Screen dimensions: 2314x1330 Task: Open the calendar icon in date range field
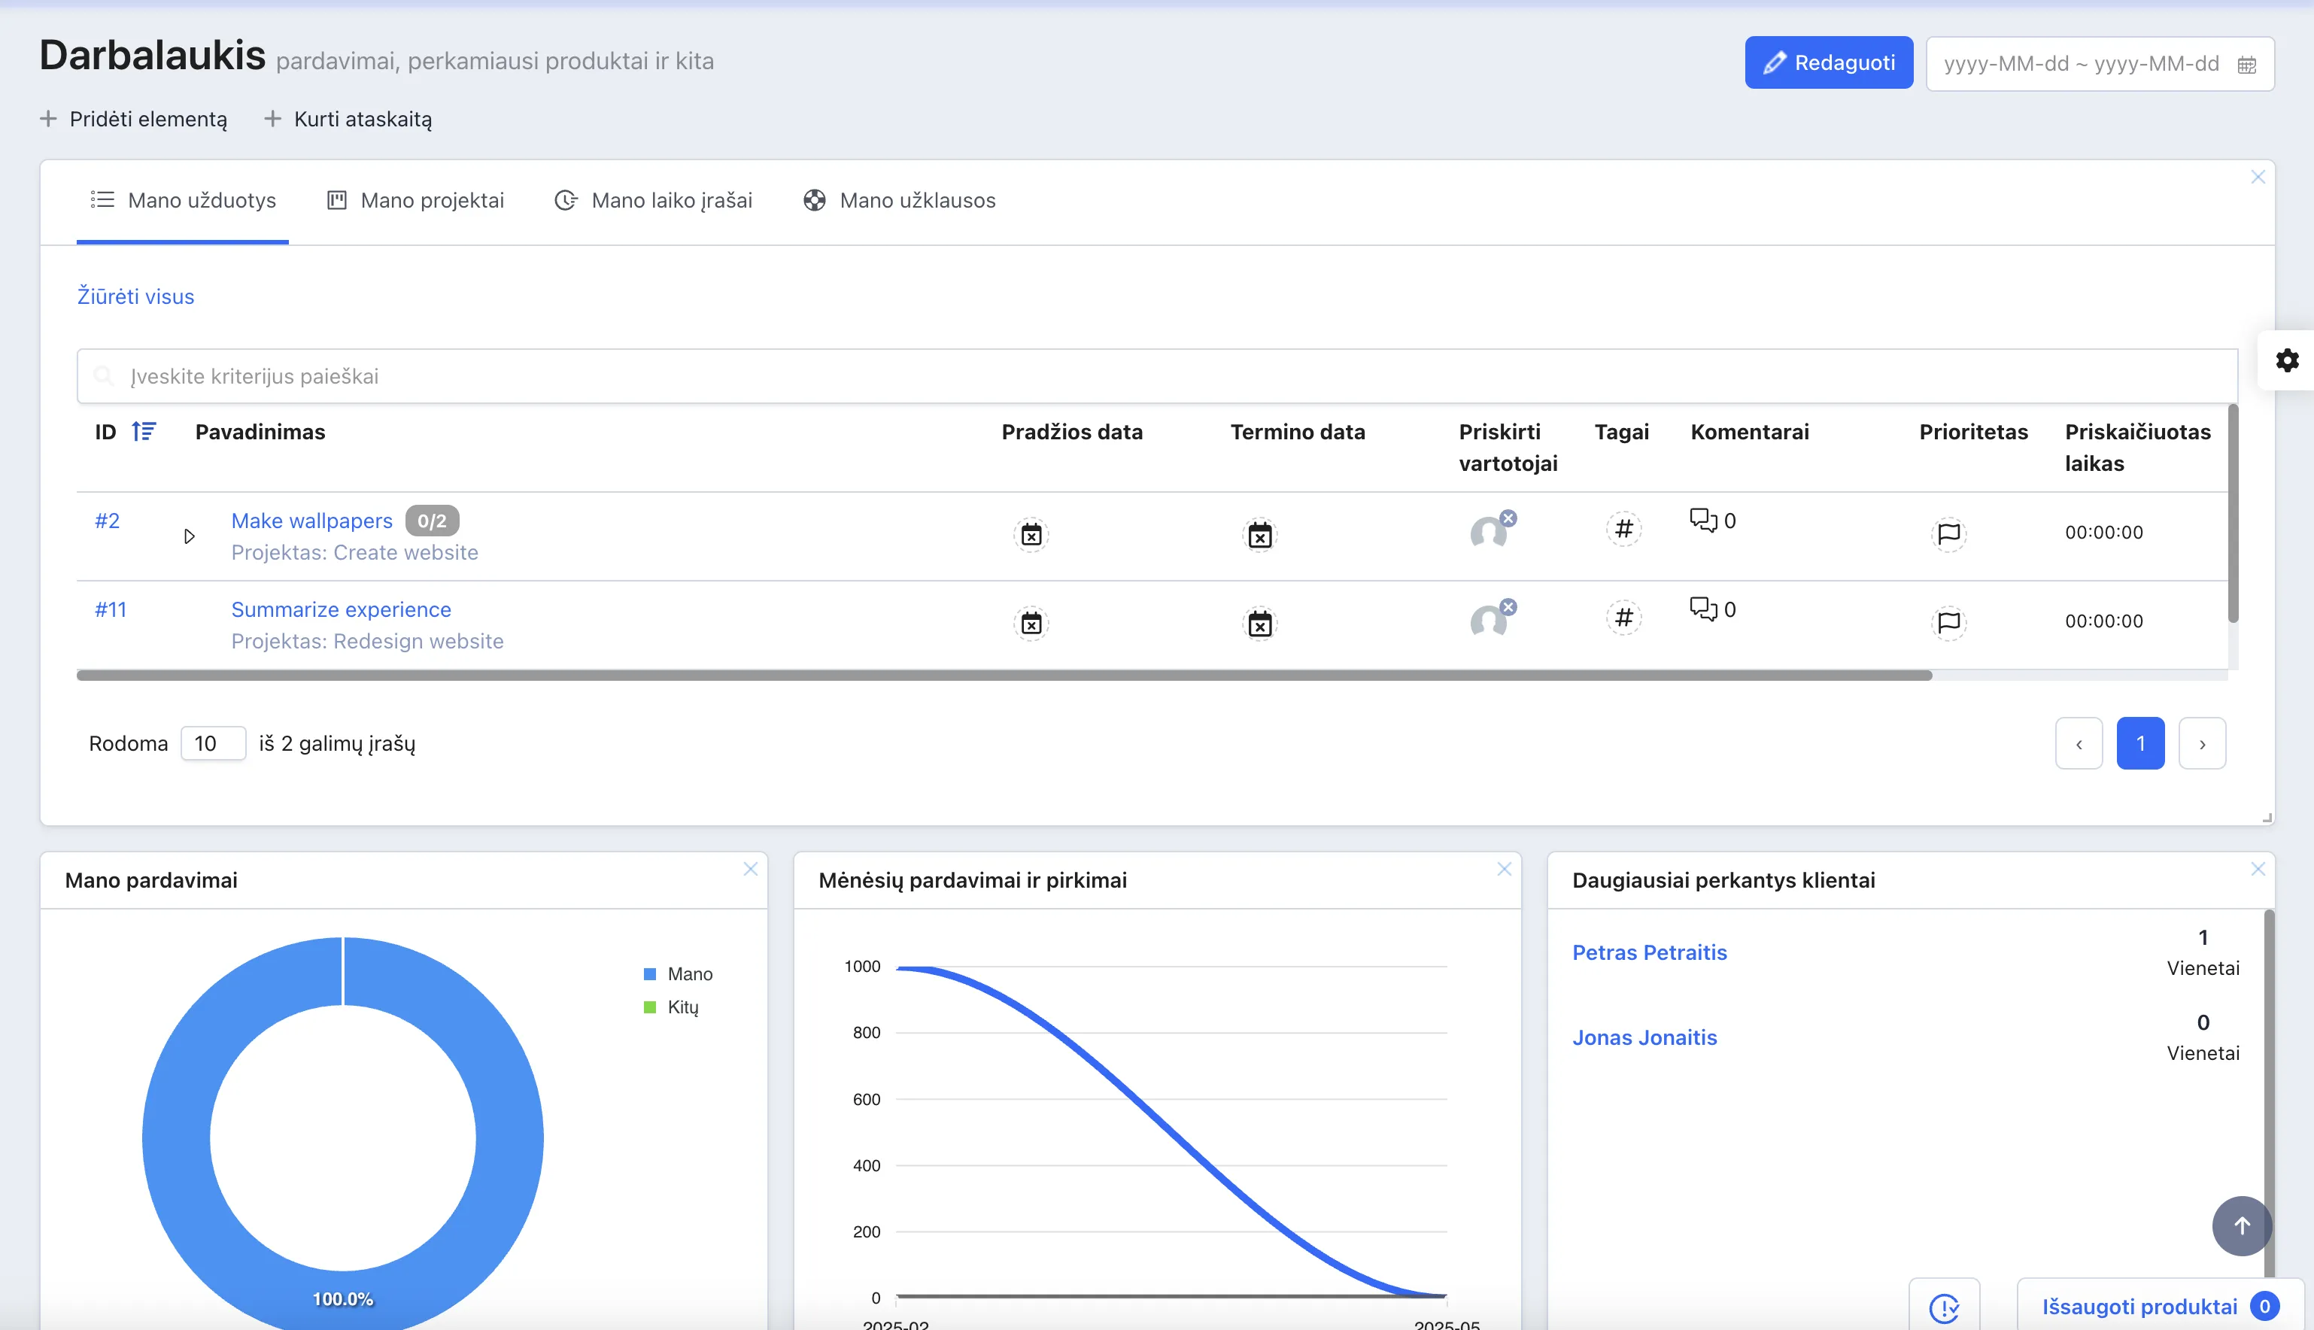[2247, 65]
